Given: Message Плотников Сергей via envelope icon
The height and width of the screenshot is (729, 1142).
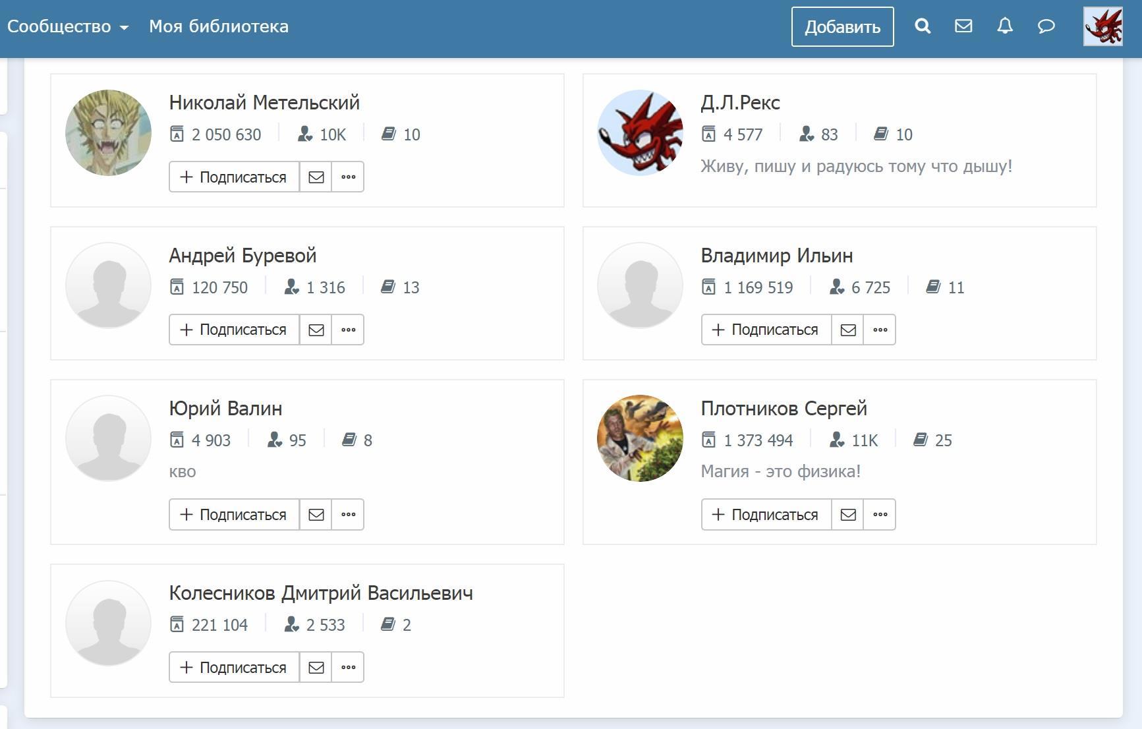Looking at the screenshot, I should (x=847, y=514).
